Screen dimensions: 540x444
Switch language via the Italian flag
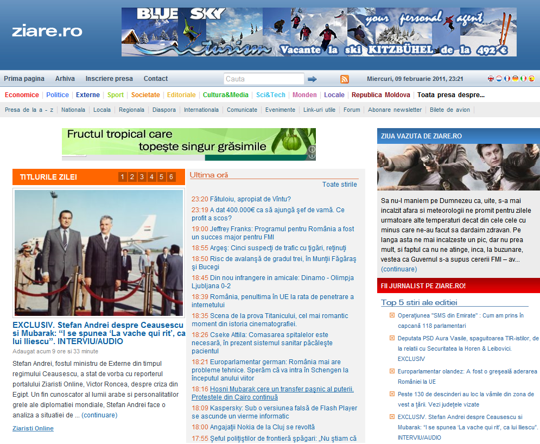click(x=523, y=79)
